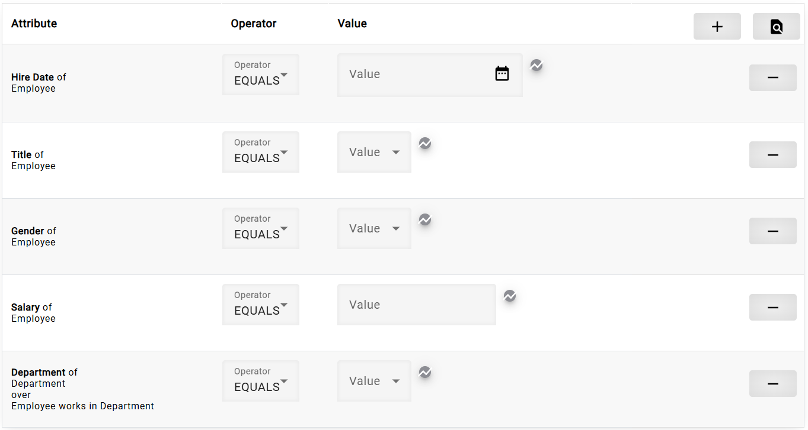Toggle parameter mode for the Salary value
The width and height of the screenshot is (808, 430).
509,295
